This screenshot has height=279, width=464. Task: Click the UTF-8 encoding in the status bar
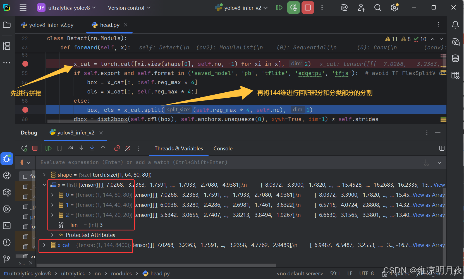point(366,273)
